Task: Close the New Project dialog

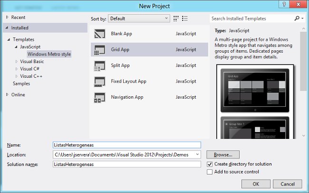Action: pos(298,4)
